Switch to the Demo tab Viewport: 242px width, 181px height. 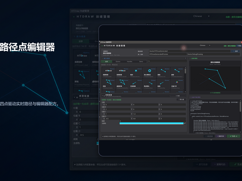[141, 62]
